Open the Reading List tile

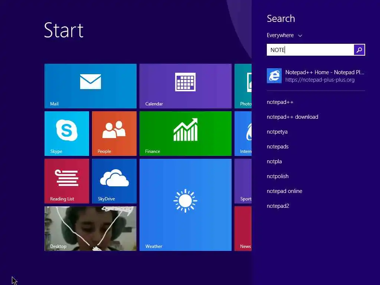tap(67, 181)
